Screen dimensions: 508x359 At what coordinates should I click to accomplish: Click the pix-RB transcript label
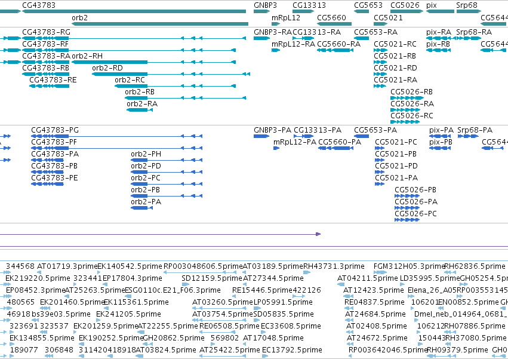[438, 44]
